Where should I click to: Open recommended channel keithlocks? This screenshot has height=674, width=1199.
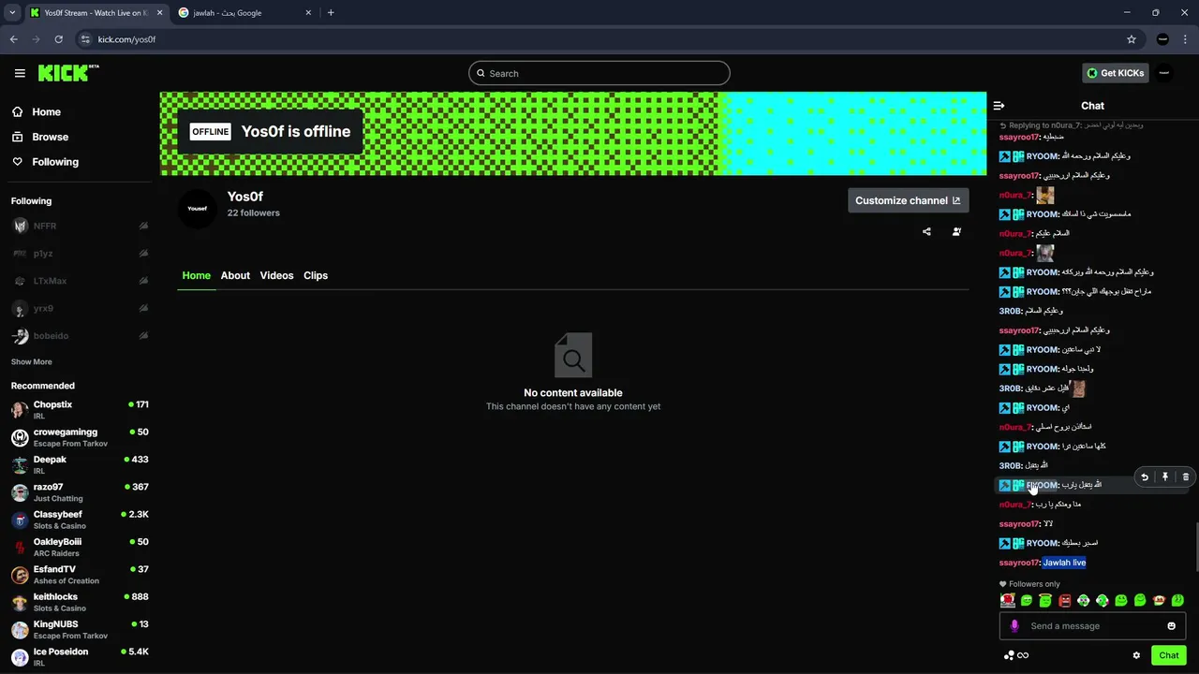point(80,602)
